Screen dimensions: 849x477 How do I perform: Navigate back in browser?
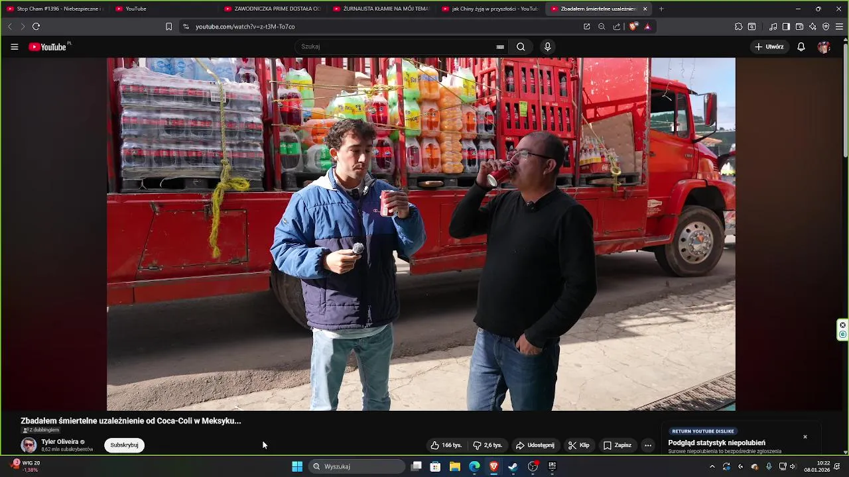point(9,26)
